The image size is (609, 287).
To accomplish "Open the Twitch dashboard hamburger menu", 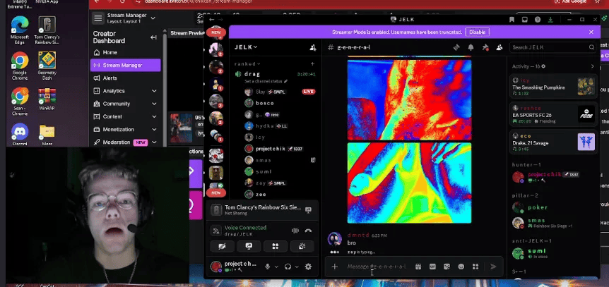I will click(x=98, y=18).
